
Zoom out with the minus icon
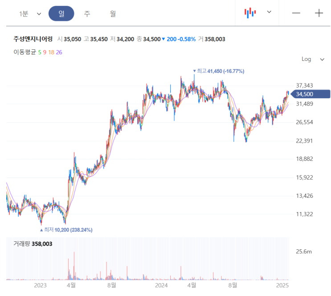tap(296, 13)
